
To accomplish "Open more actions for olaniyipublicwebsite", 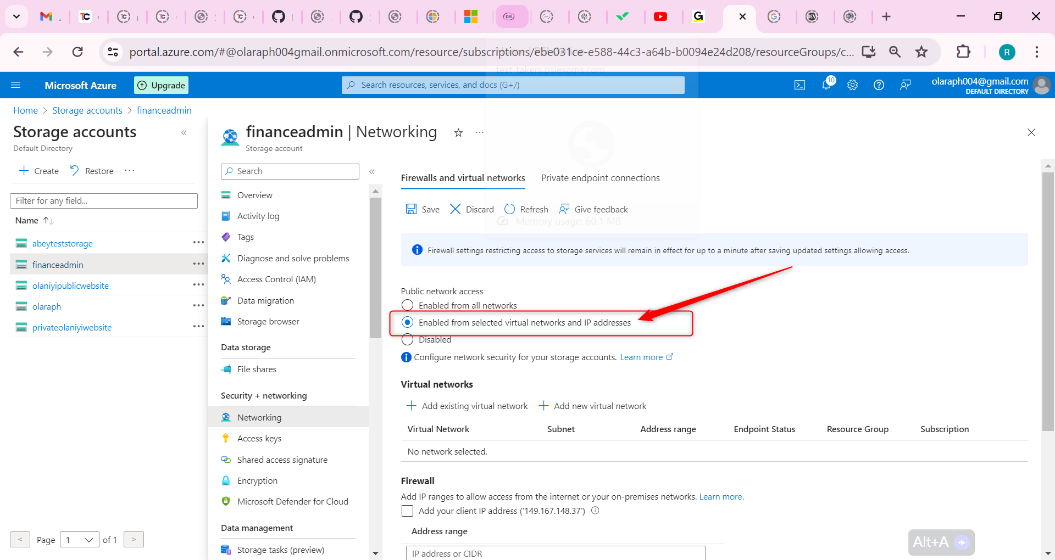I will click(x=198, y=285).
